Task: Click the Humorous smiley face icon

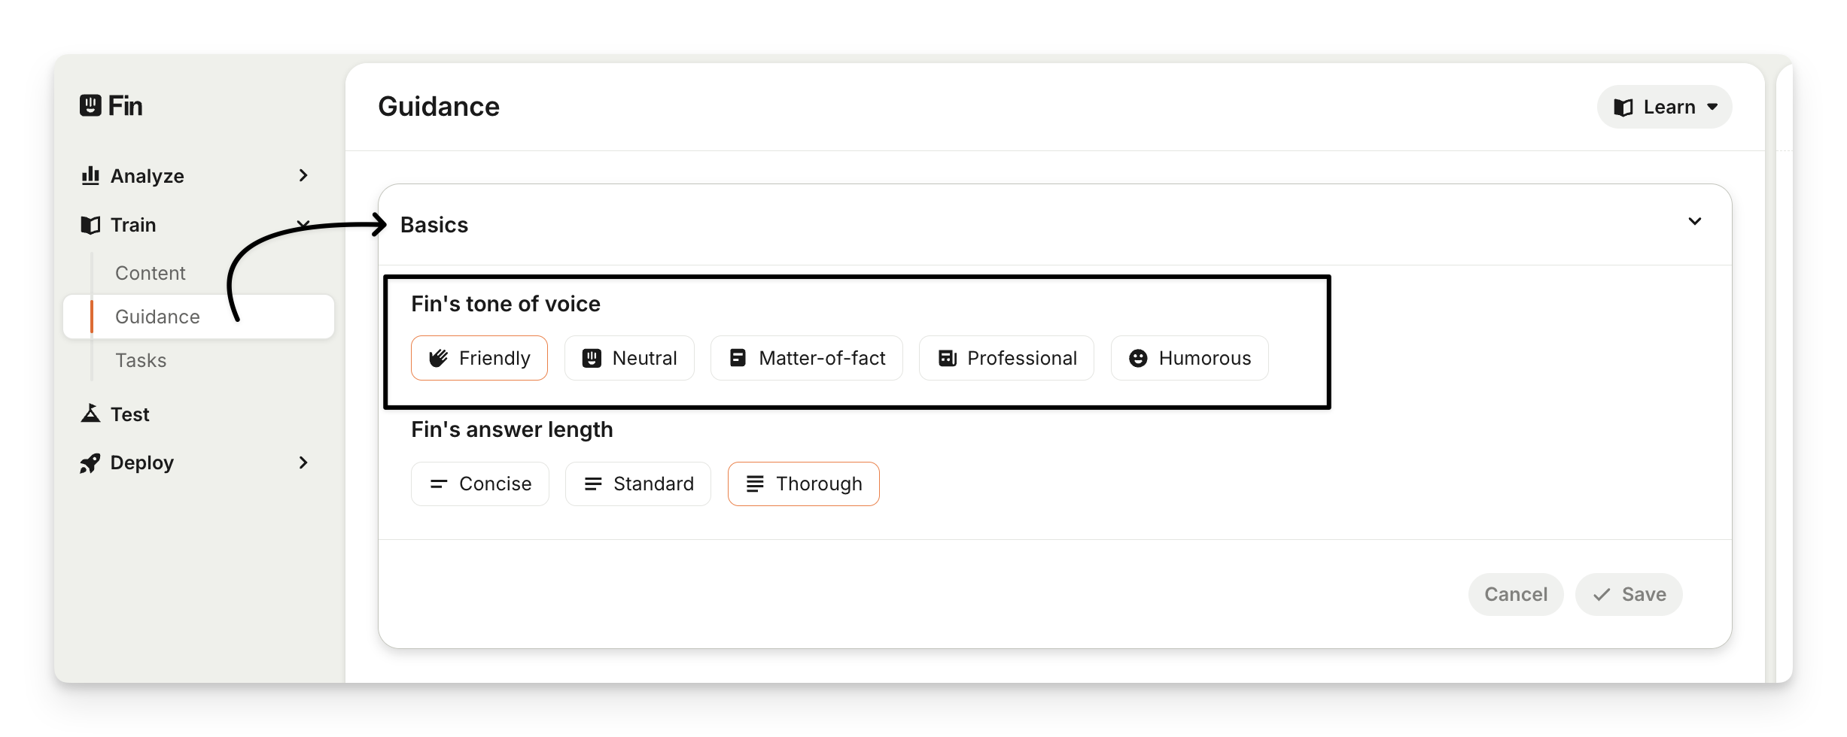Action: [1138, 358]
